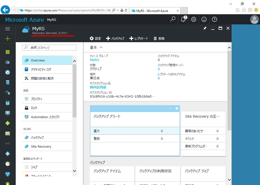Open the 無料試用版 subscription link
260x185 pixels.
click(x=98, y=87)
